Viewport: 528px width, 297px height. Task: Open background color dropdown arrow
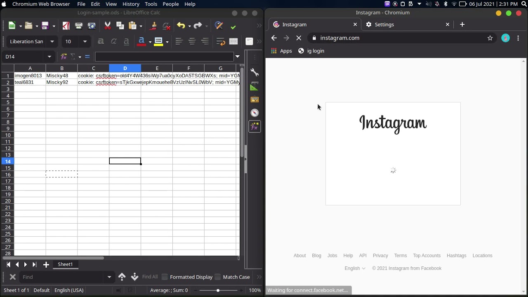[167, 41]
